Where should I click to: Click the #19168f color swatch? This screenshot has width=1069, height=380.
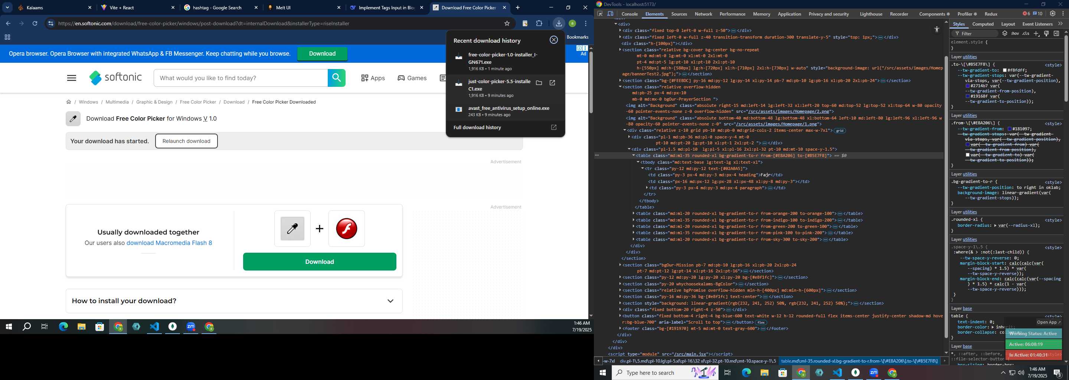968,96
